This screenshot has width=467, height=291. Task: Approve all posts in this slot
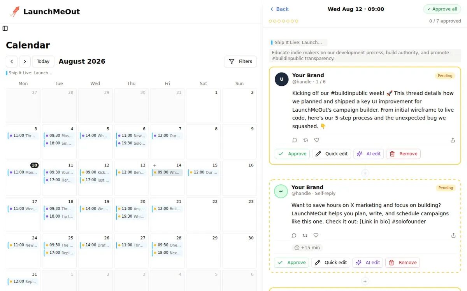pos(442,9)
